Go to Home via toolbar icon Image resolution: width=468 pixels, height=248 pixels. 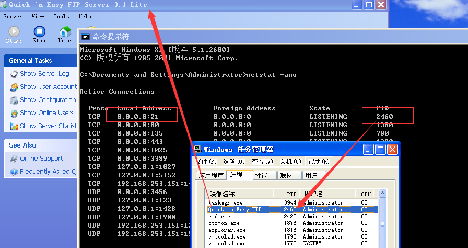(65, 32)
